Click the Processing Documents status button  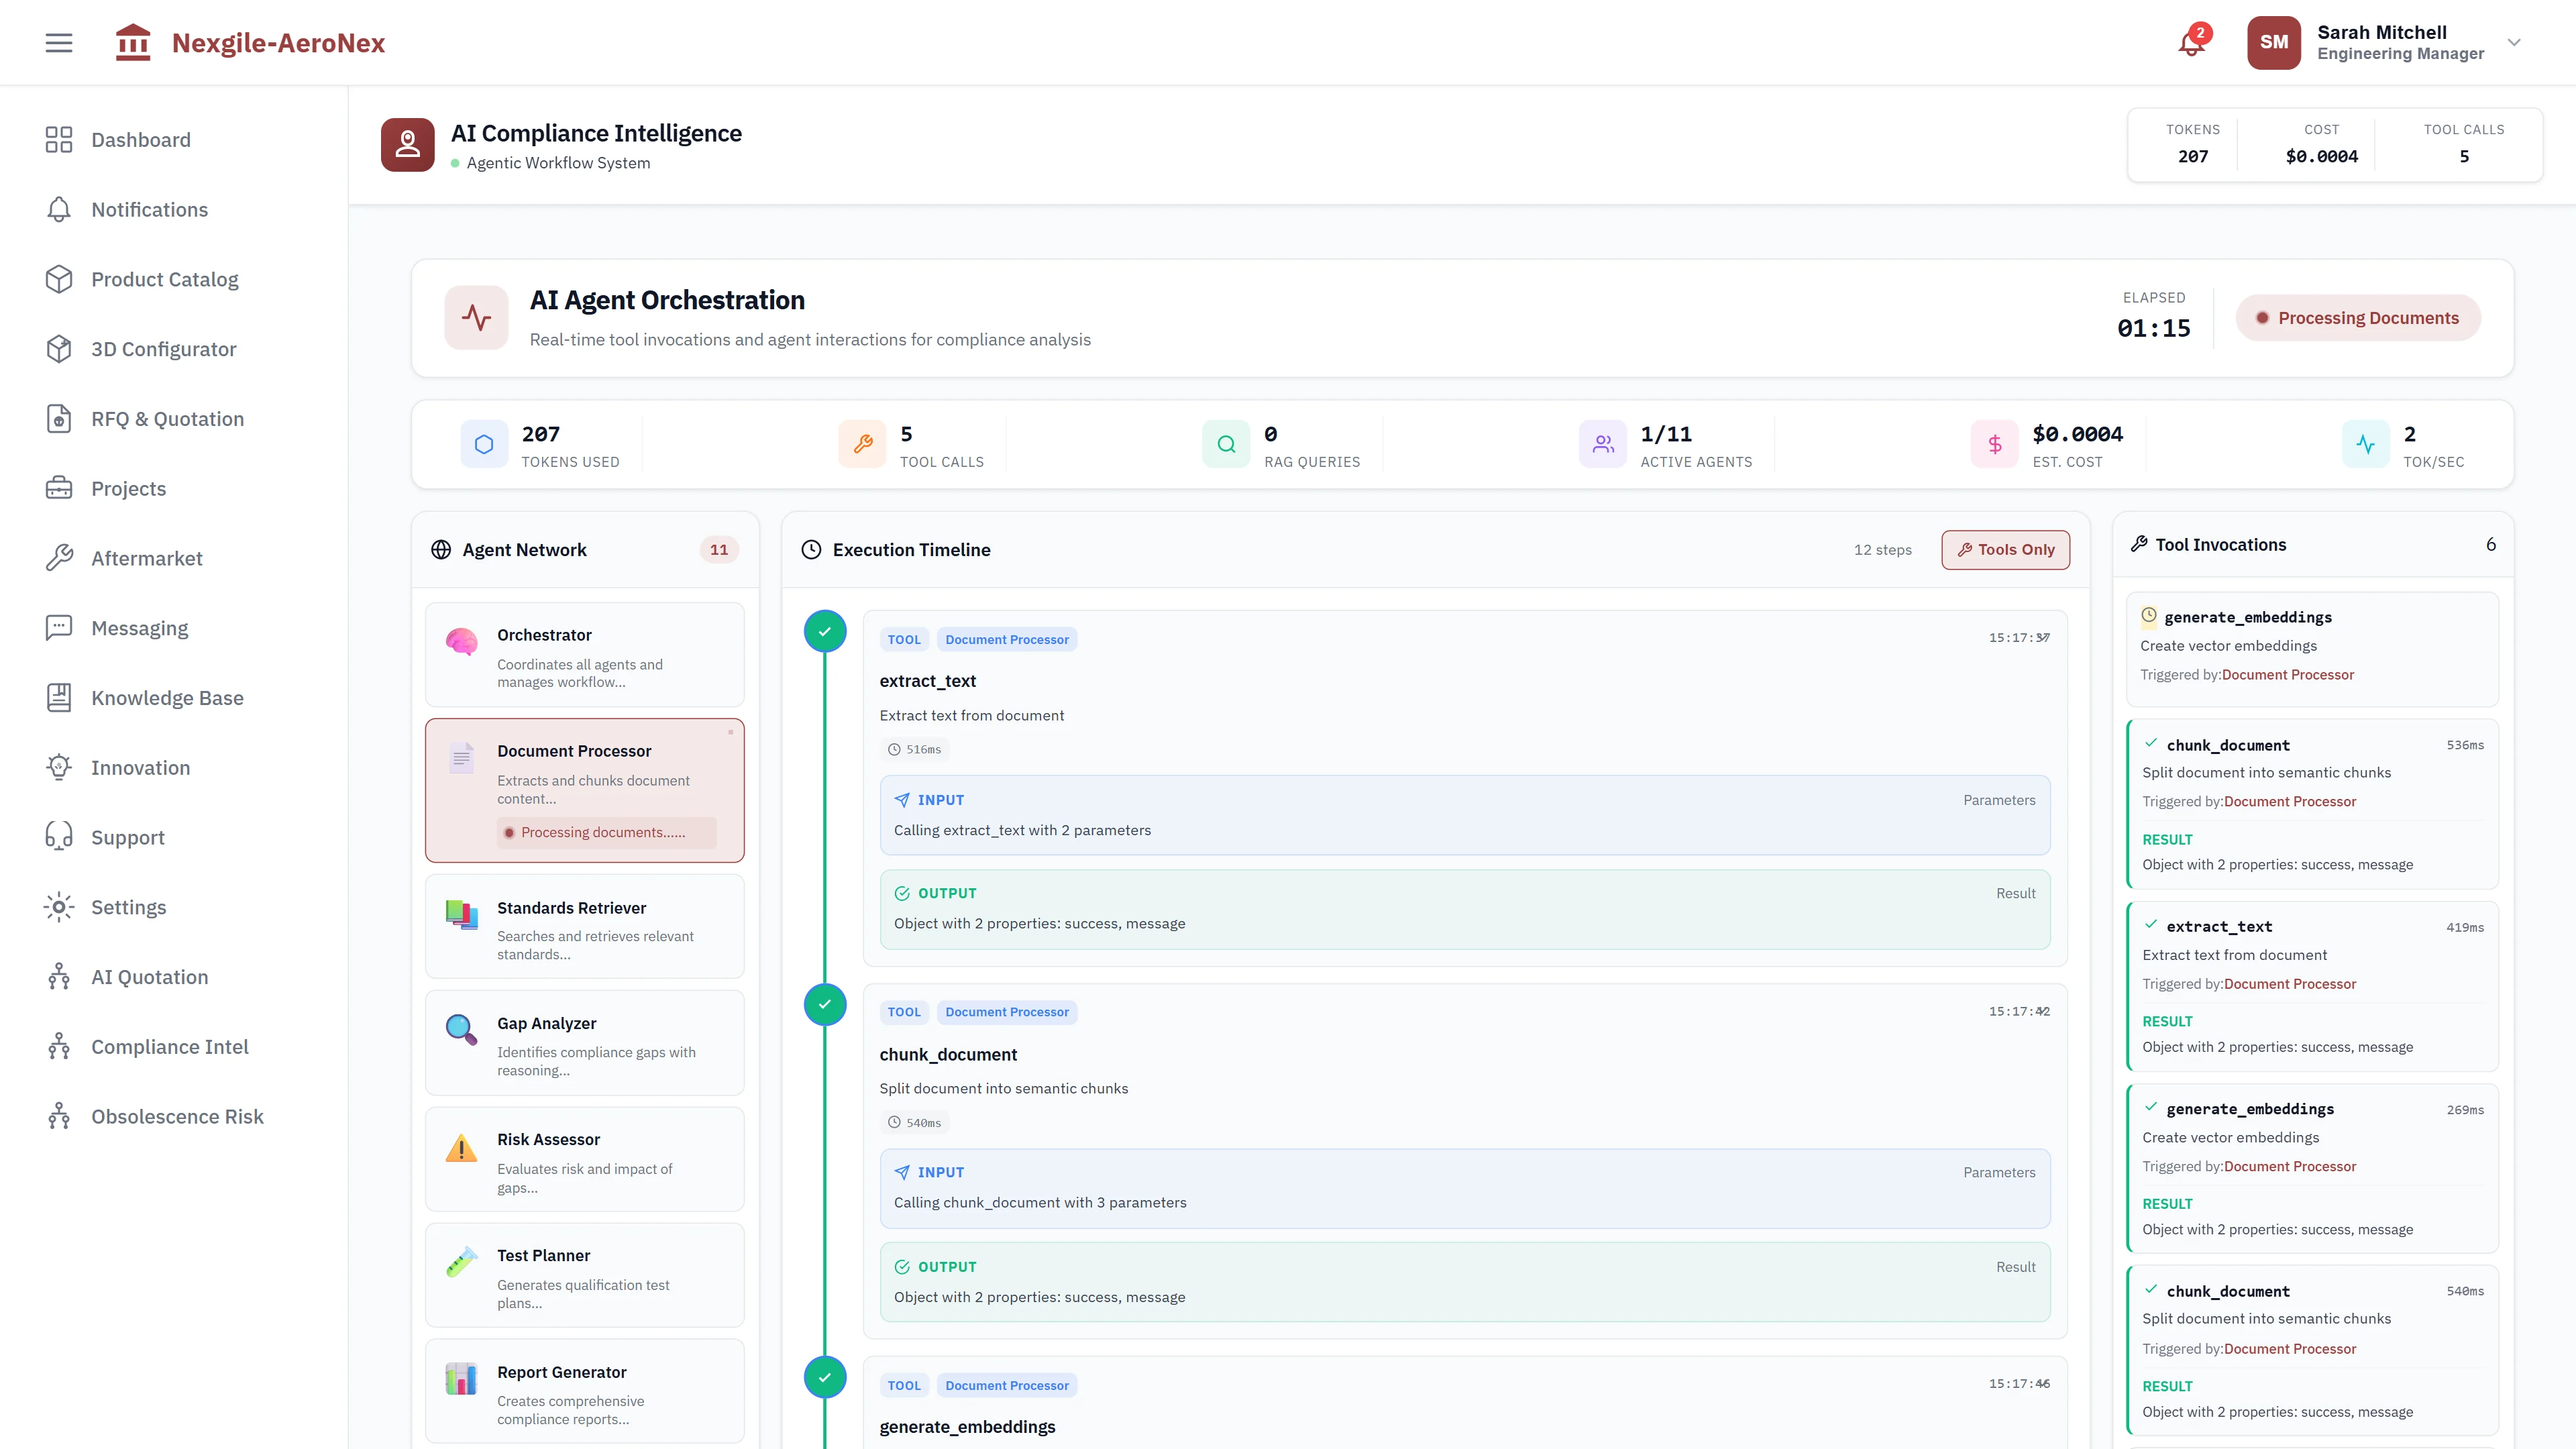[x=2358, y=317]
